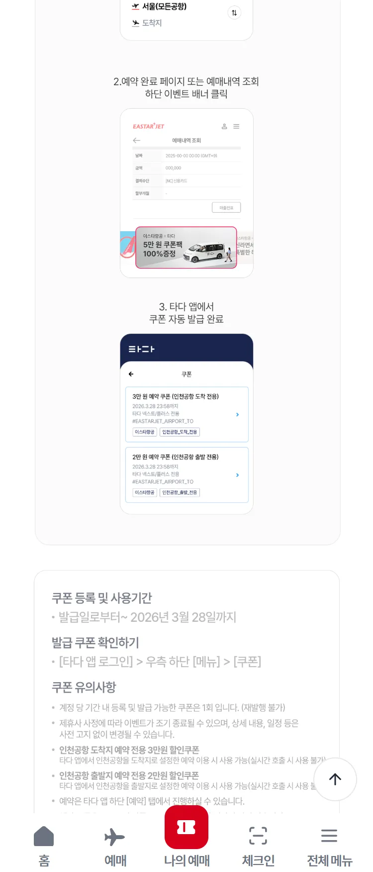Click the back arrow in 쿠폰 screen
The height and width of the screenshot is (872, 373).
click(x=131, y=374)
